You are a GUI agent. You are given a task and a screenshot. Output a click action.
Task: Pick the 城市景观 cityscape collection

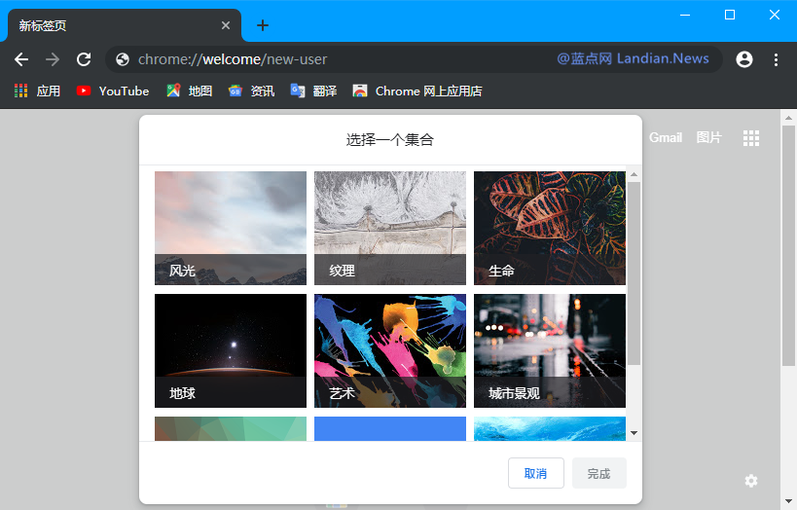click(x=550, y=351)
